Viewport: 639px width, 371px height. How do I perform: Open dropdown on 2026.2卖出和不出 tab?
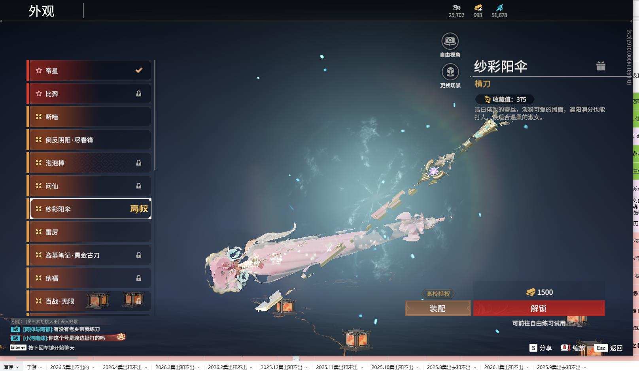click(251, 367)
